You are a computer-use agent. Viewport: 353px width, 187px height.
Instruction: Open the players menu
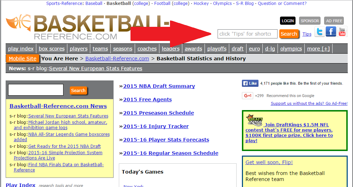79,49
